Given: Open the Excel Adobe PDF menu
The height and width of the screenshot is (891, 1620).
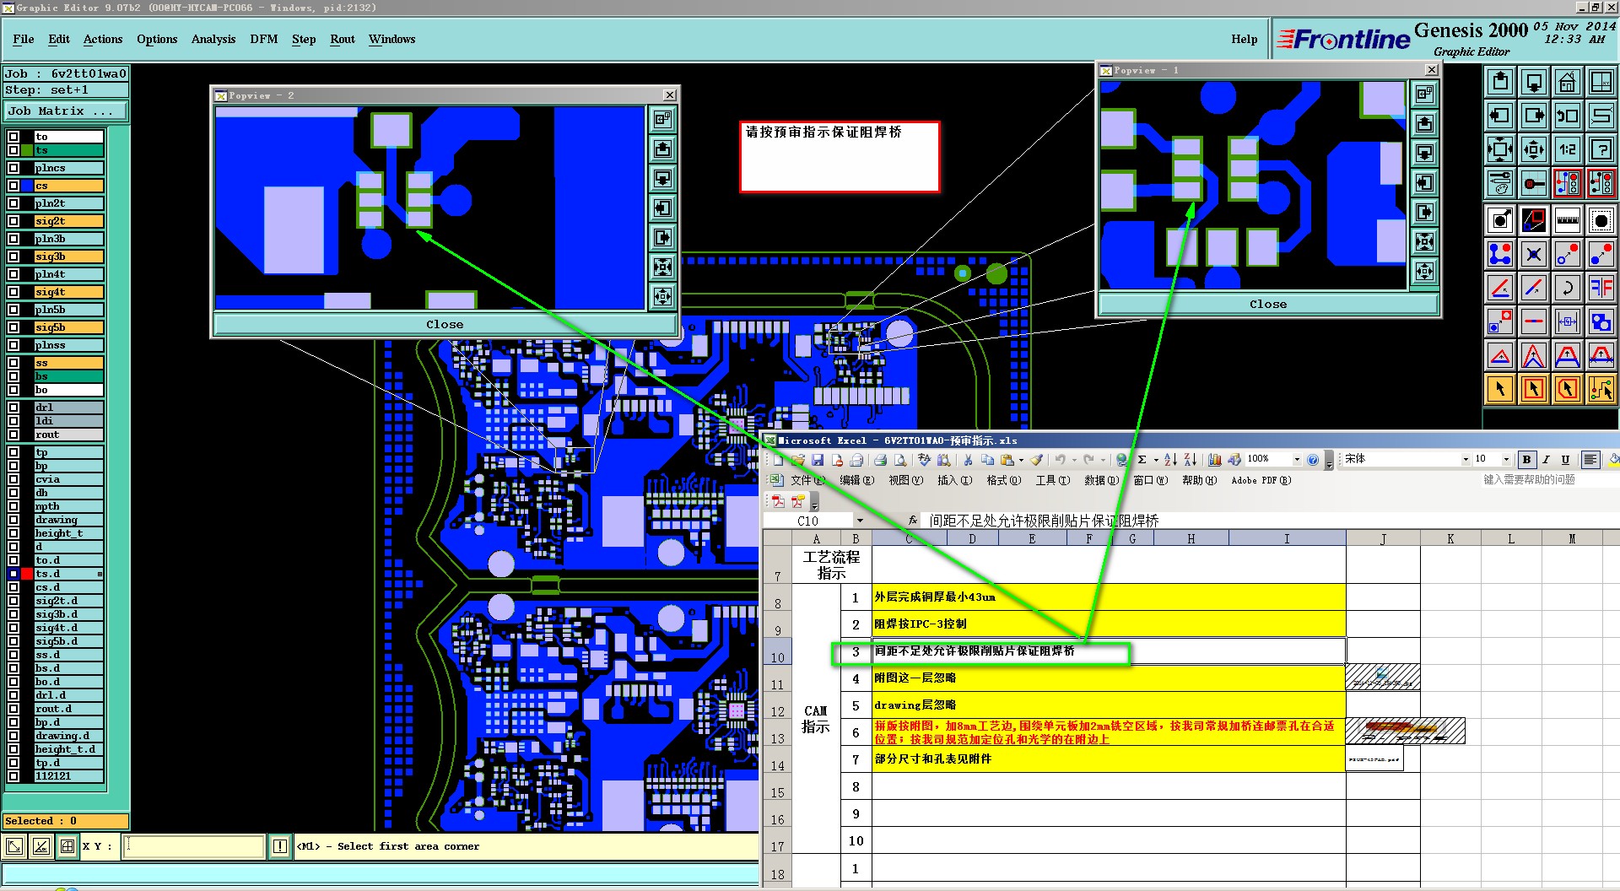Looking at the screenshot, I should point(1261,480).
